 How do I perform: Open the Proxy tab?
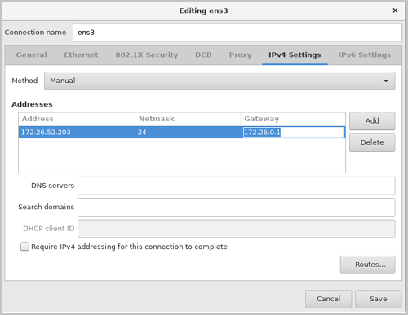tap(240, 55)
